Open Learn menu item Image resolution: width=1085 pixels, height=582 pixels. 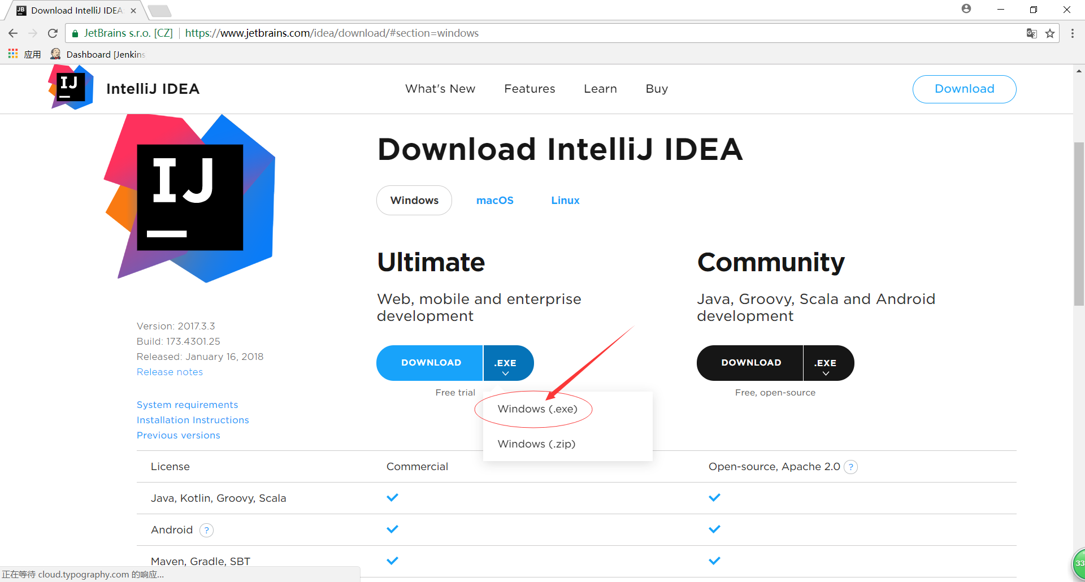pos(600,89)
